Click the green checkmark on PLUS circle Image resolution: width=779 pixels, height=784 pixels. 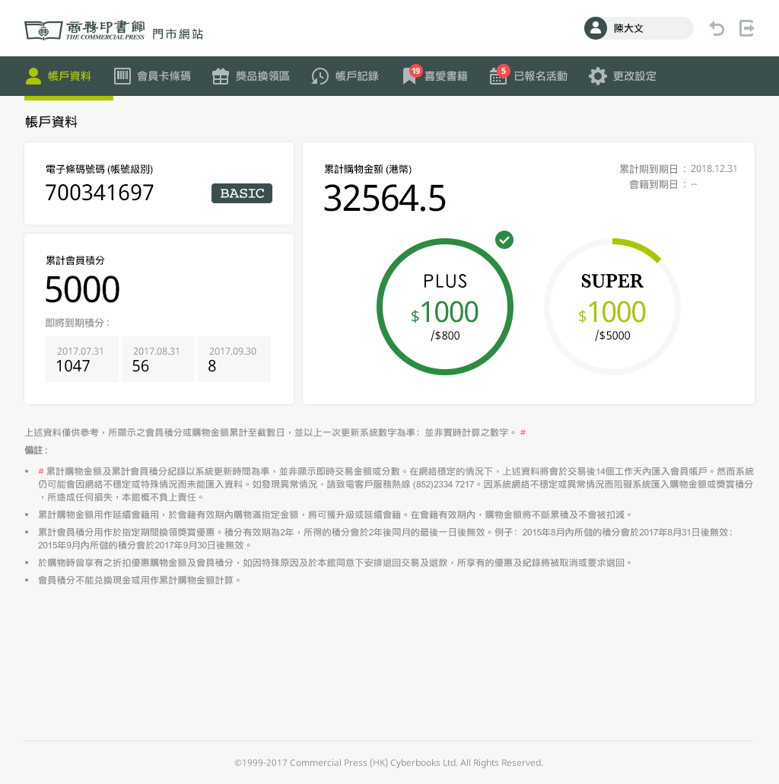[x=504, y=240]
